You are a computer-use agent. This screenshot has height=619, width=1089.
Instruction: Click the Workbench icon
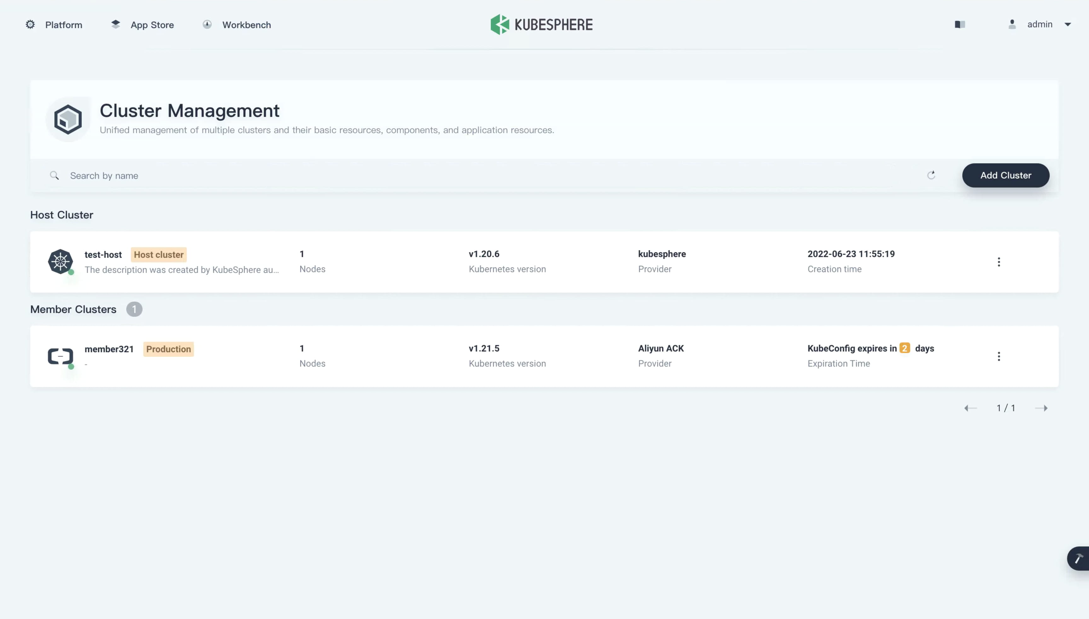coord(207,24)
